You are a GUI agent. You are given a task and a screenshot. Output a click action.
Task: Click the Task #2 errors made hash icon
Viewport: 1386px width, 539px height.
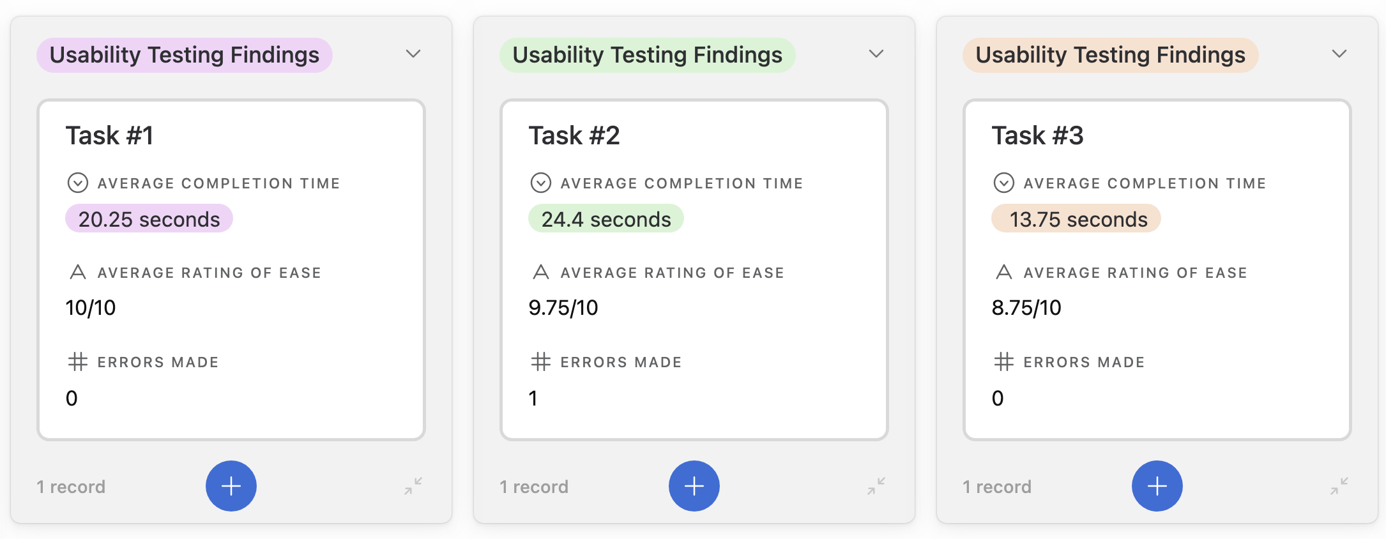coord(541,362)
